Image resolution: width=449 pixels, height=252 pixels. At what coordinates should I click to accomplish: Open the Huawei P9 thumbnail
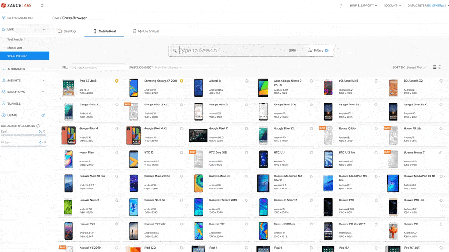393,231
